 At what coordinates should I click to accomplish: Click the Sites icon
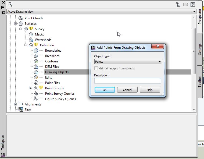tap(21, 110)
